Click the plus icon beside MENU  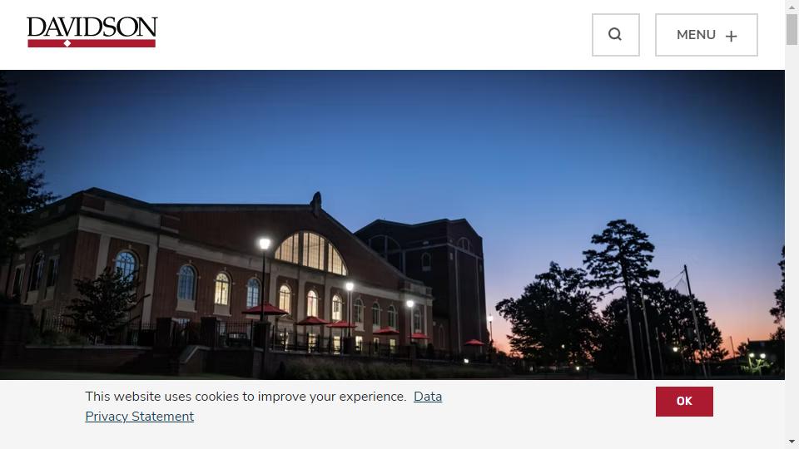point(732,36)
